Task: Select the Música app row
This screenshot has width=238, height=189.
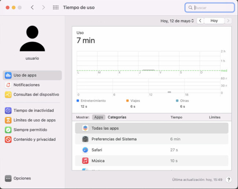Action: pyautogui.click(x=152, y=160)
